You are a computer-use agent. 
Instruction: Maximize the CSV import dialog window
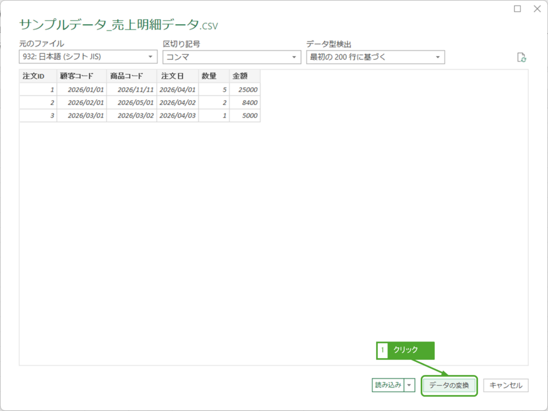pos(517,9)
